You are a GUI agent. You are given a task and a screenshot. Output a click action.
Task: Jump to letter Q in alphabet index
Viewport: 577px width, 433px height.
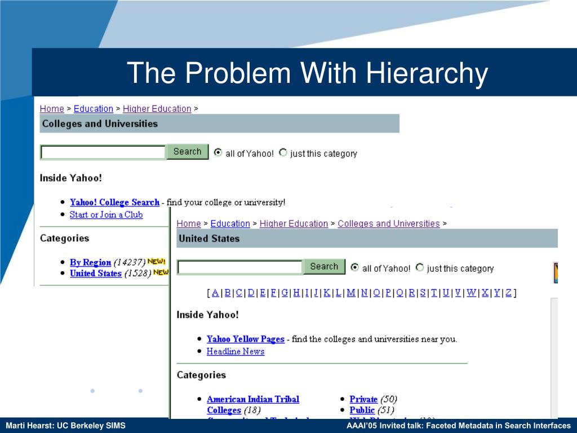[x=400, y=293]
